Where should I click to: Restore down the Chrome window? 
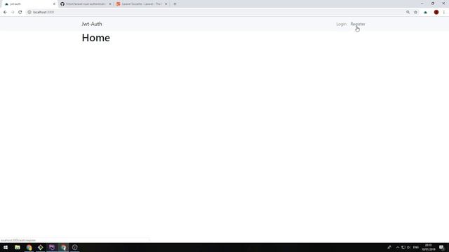click(x=433, y=3)
